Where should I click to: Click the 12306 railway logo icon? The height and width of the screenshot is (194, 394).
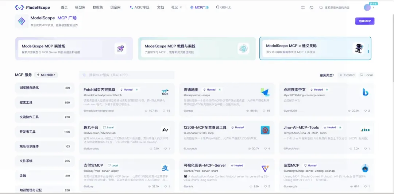coord(265,130)
